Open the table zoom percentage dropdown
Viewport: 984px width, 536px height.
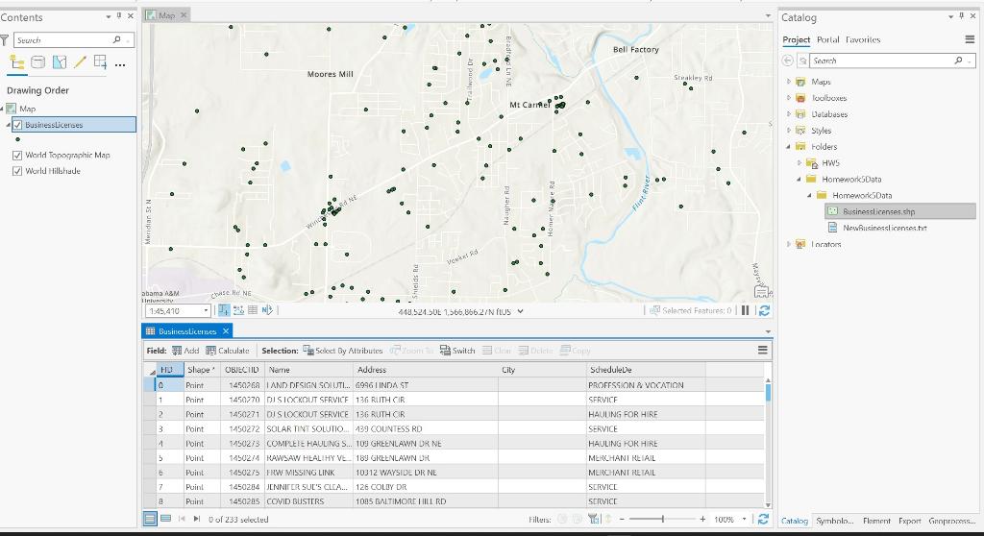tap(745, 519)
